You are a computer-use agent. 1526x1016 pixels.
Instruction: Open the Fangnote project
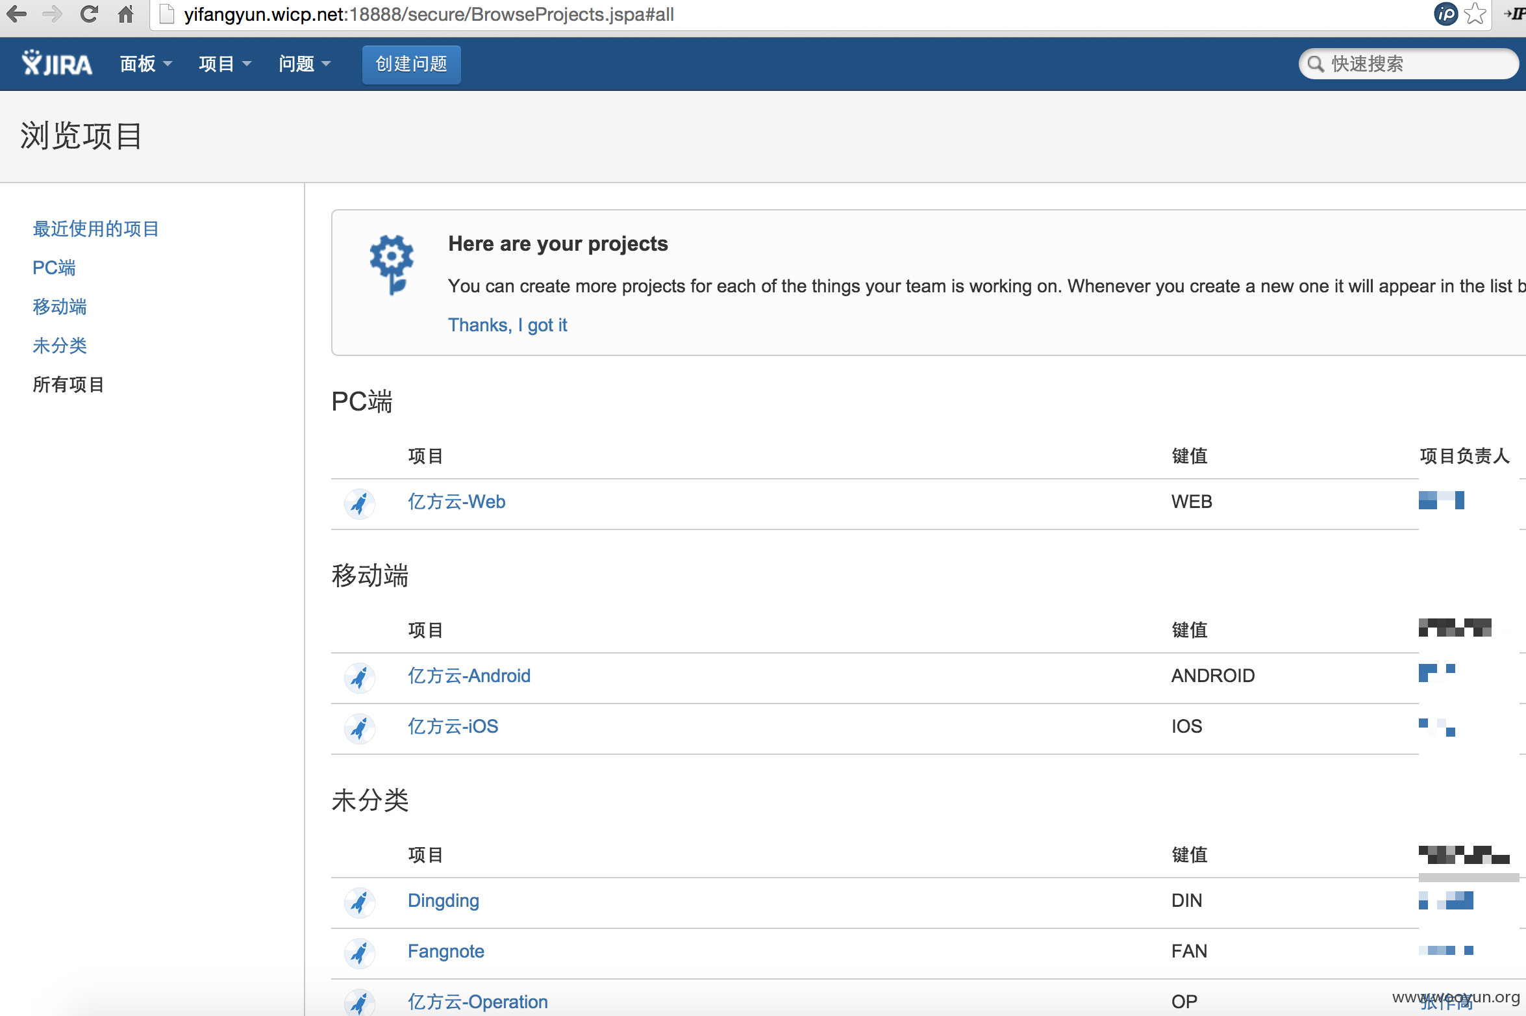tap(446, 951)
